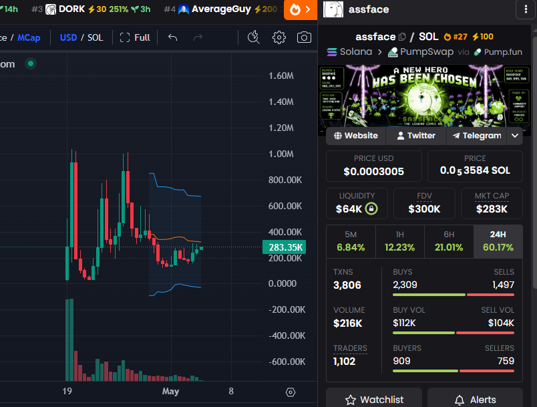Click the Solana chain icon
This screenshot has height=407, width=537.
point(332,52)
